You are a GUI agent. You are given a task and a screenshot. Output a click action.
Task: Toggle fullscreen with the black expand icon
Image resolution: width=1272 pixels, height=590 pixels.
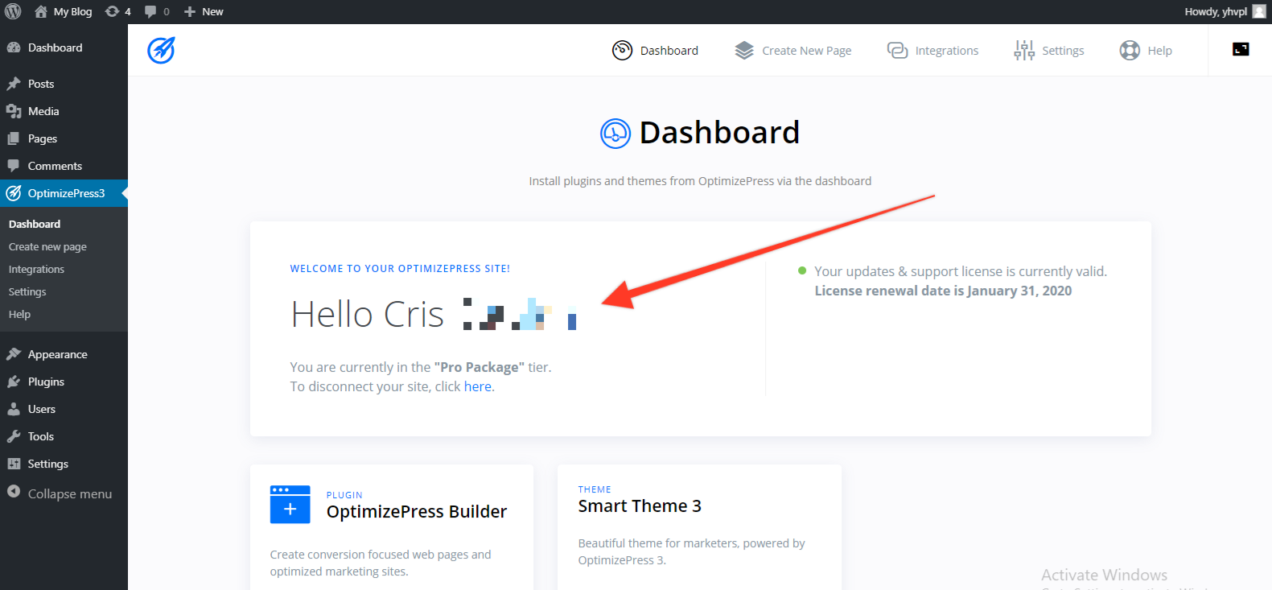tap(1241, 49)
